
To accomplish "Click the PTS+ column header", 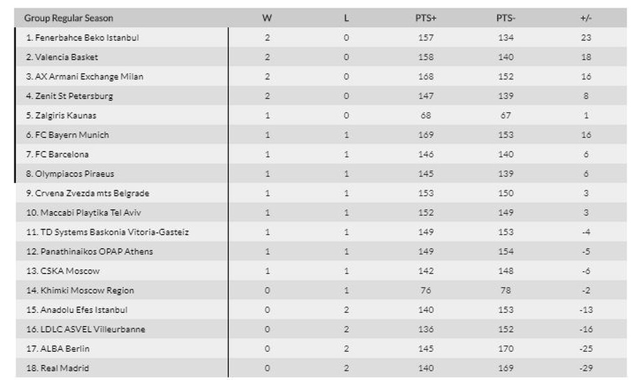I will pyautogui.click(x=426, y=18).
